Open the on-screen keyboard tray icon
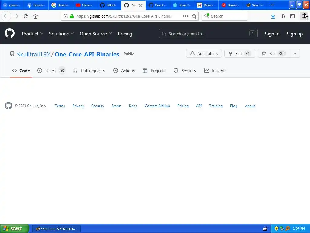310x233 pixels. [265, 229]
